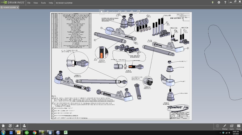This screenshot has width=242, height=135.
Task: Open Google Calendar from the taskbar
Action: [x=11, y=133]
